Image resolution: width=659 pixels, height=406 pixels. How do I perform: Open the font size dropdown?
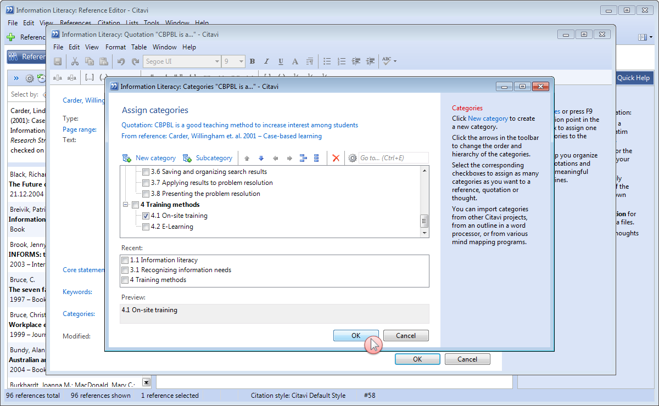(x=241, y=61)
